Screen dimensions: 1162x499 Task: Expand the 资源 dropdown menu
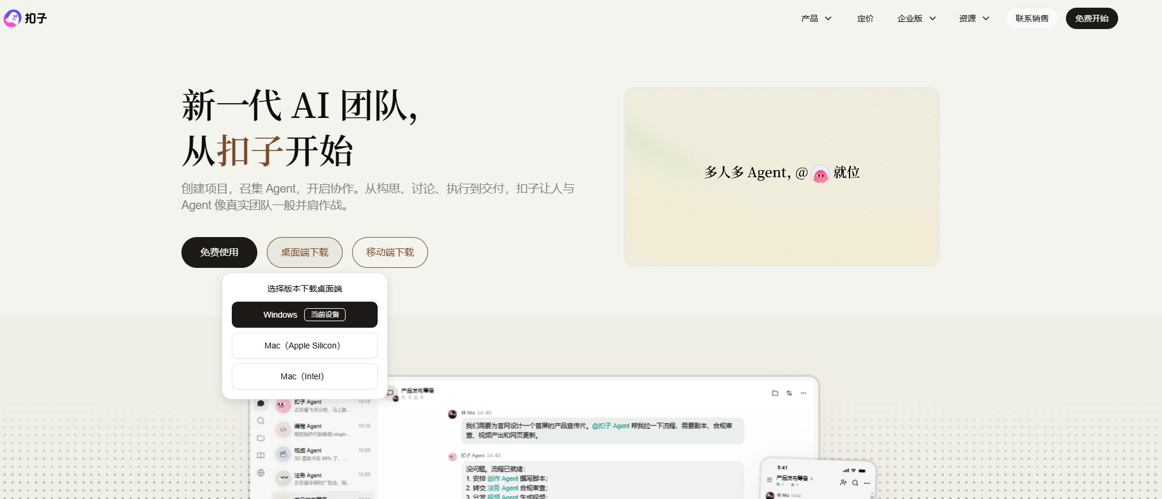(974, 18)
